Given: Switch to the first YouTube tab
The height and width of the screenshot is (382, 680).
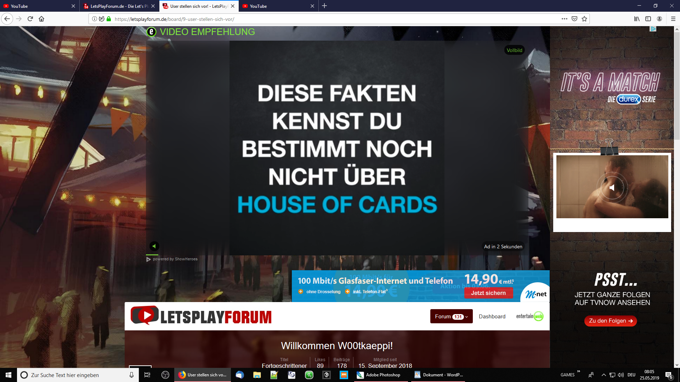Looking at the screenshot, I should tap(40, 6).
